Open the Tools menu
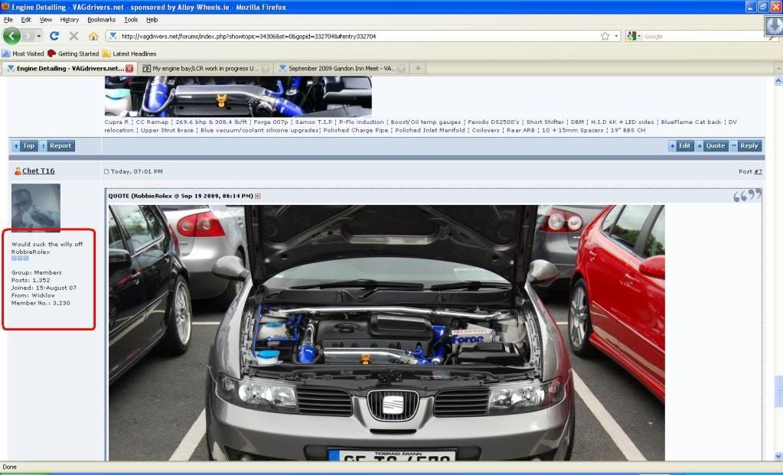This screenshot has height=475, width=783. click(131, 19)
